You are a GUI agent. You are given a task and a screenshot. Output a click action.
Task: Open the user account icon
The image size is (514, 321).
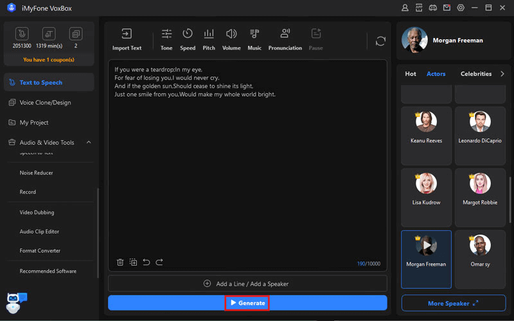(405, 8)
